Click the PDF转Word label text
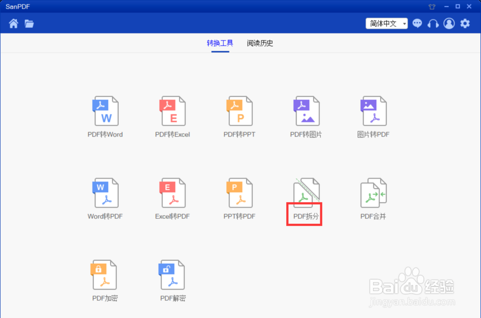Viewport: 481px width, 318px height. [105, 135]
